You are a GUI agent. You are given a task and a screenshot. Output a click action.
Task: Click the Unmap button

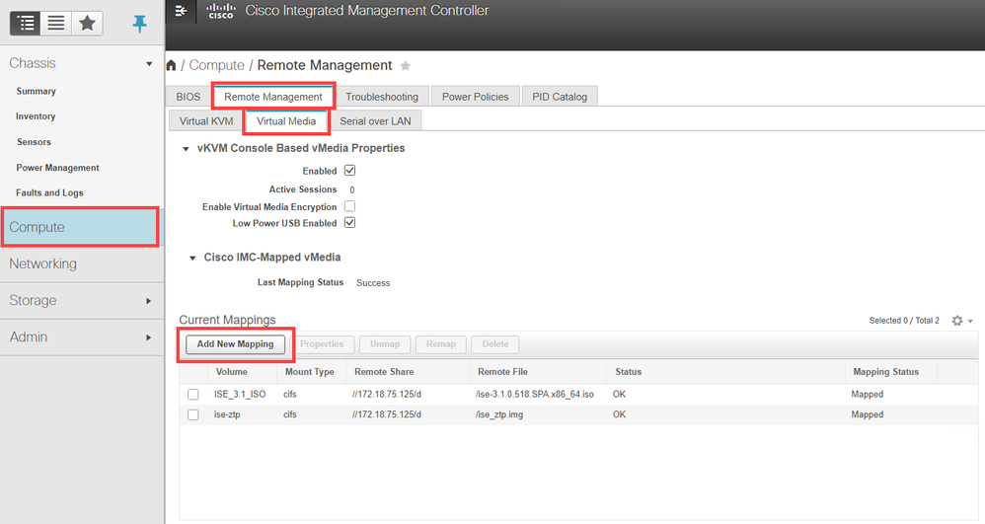[385, 344]
